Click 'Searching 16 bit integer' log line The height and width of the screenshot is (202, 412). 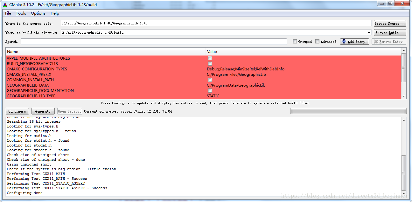click(x=34, y=121)
